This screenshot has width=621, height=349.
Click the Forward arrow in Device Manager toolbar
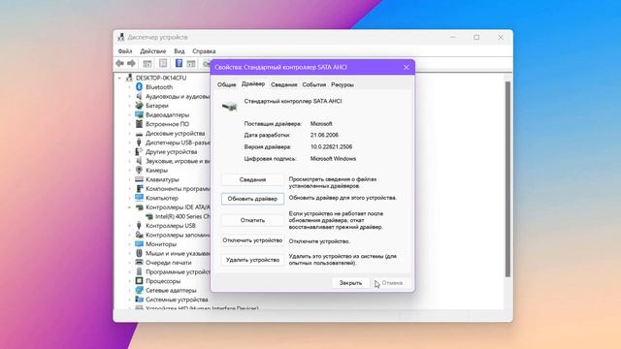point(131,63)
